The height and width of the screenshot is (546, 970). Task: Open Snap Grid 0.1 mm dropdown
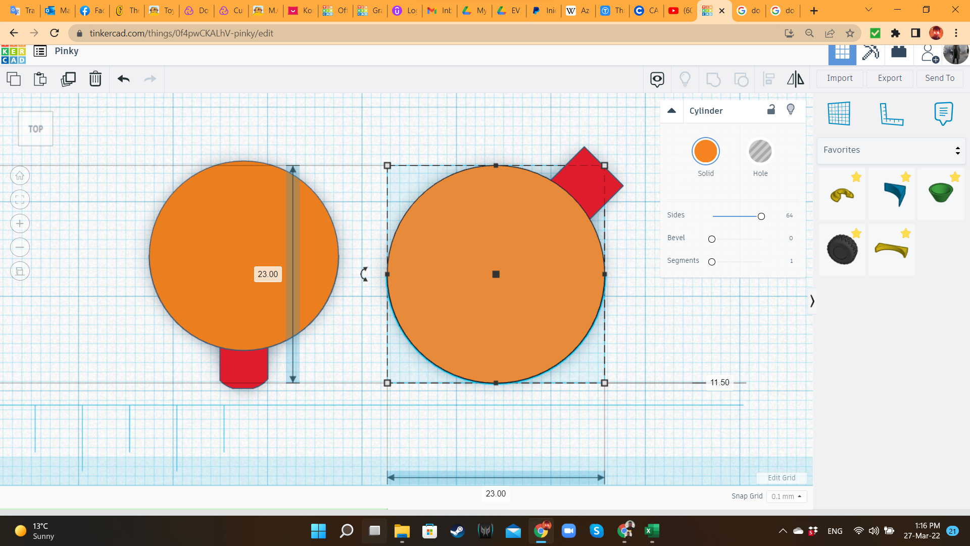pyautogui.click(x=786, y=496)
